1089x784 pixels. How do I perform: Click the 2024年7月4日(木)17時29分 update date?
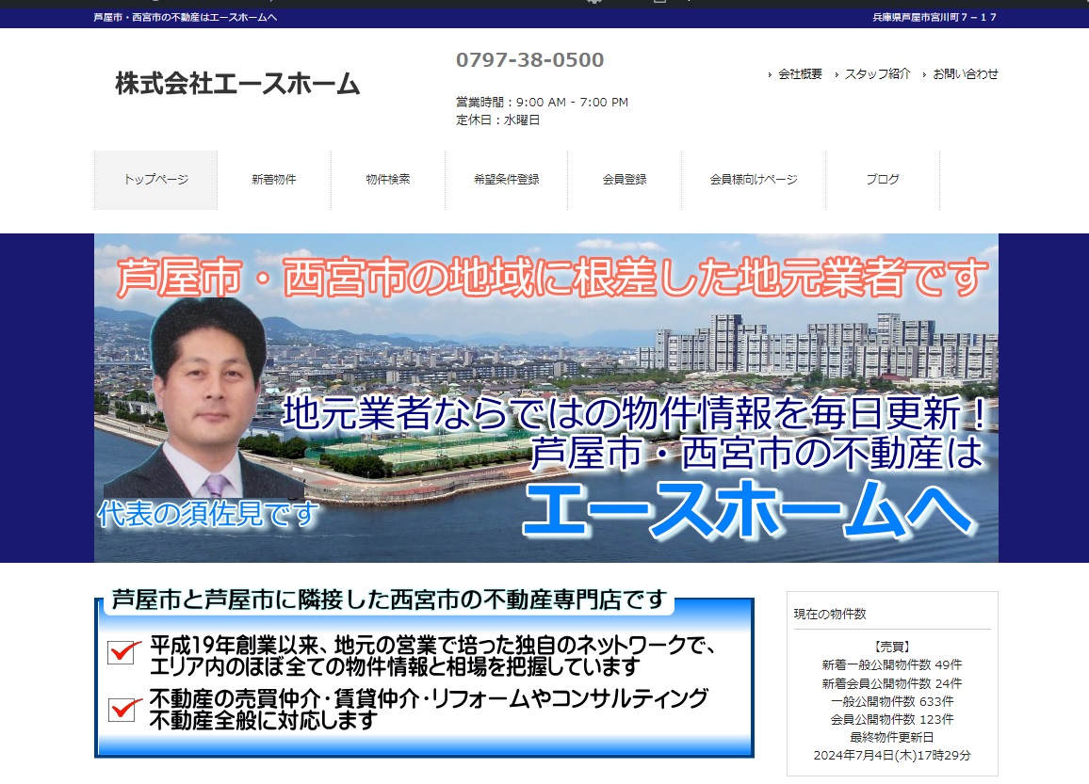click(892, 756)
